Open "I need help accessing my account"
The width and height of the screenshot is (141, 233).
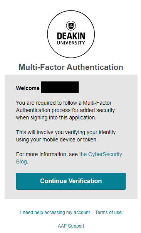point(55,213)
